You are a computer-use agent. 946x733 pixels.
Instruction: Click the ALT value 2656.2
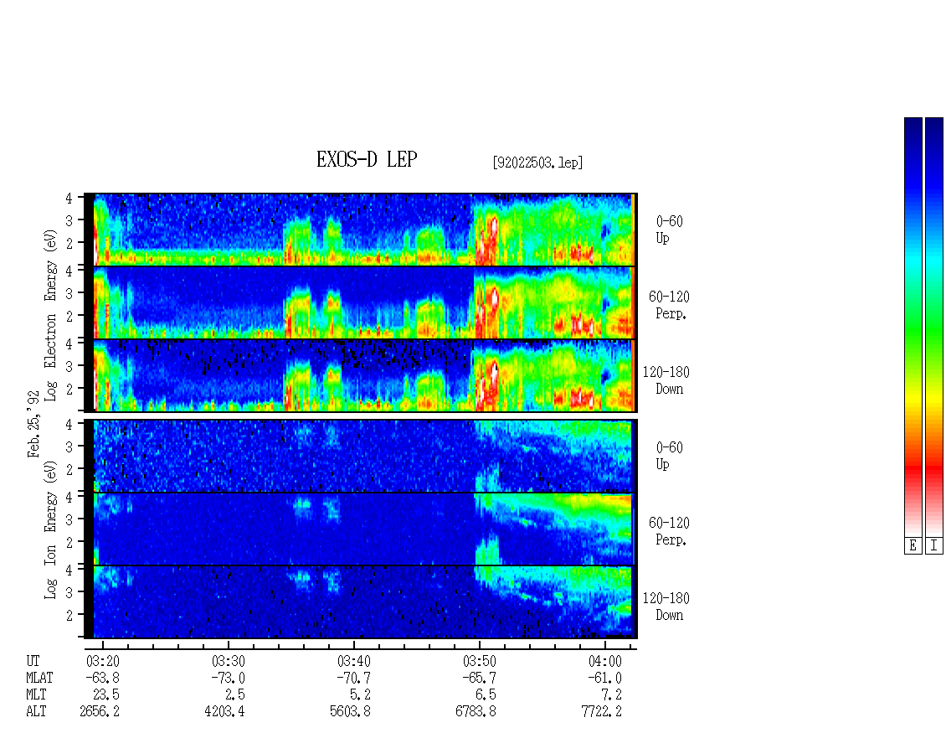[100, 712]
